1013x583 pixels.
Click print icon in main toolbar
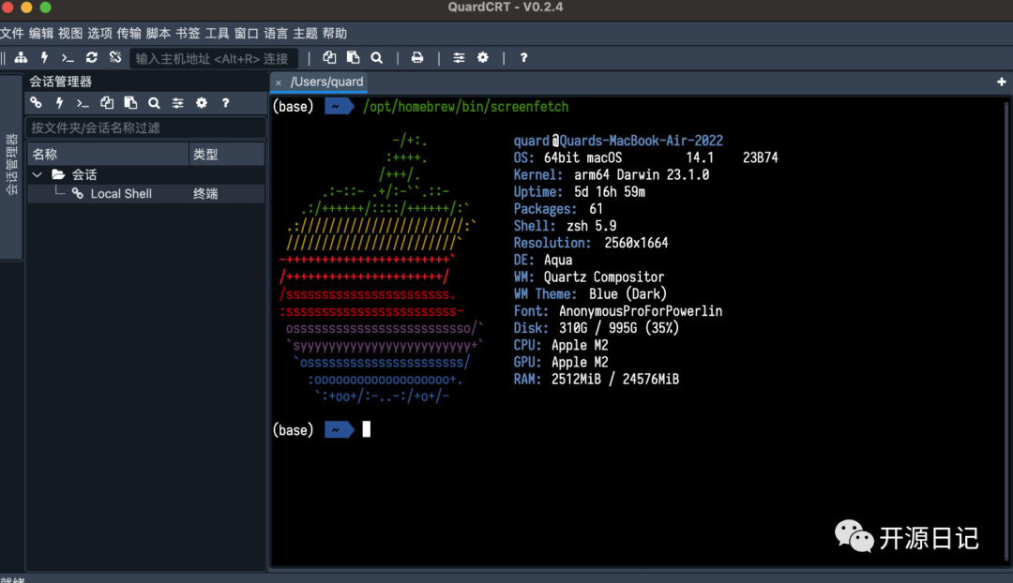[x=417, y=57]
